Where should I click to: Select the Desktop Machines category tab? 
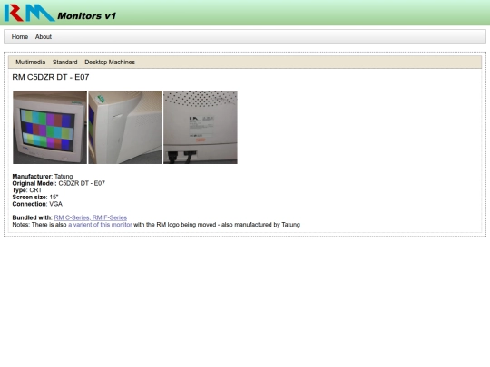(110, 63)
